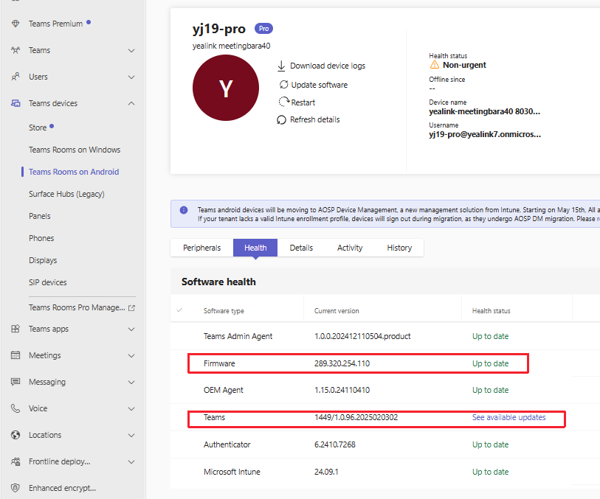
Task: Click the Non-urgent warning triangle icon
Action: pos(434,65)
